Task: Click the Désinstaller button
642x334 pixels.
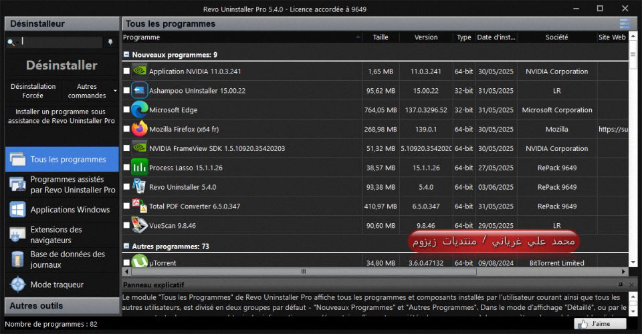Action: tap(62, 65)
